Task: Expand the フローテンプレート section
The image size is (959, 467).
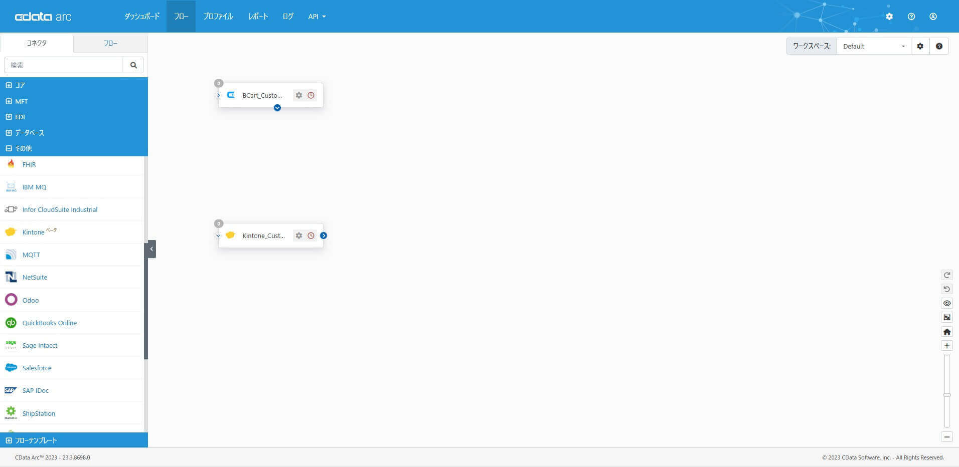Action: tap(74, 440)
